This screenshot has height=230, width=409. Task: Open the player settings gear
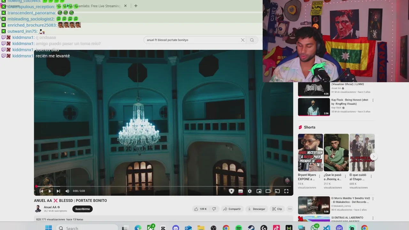click(250, 191)
